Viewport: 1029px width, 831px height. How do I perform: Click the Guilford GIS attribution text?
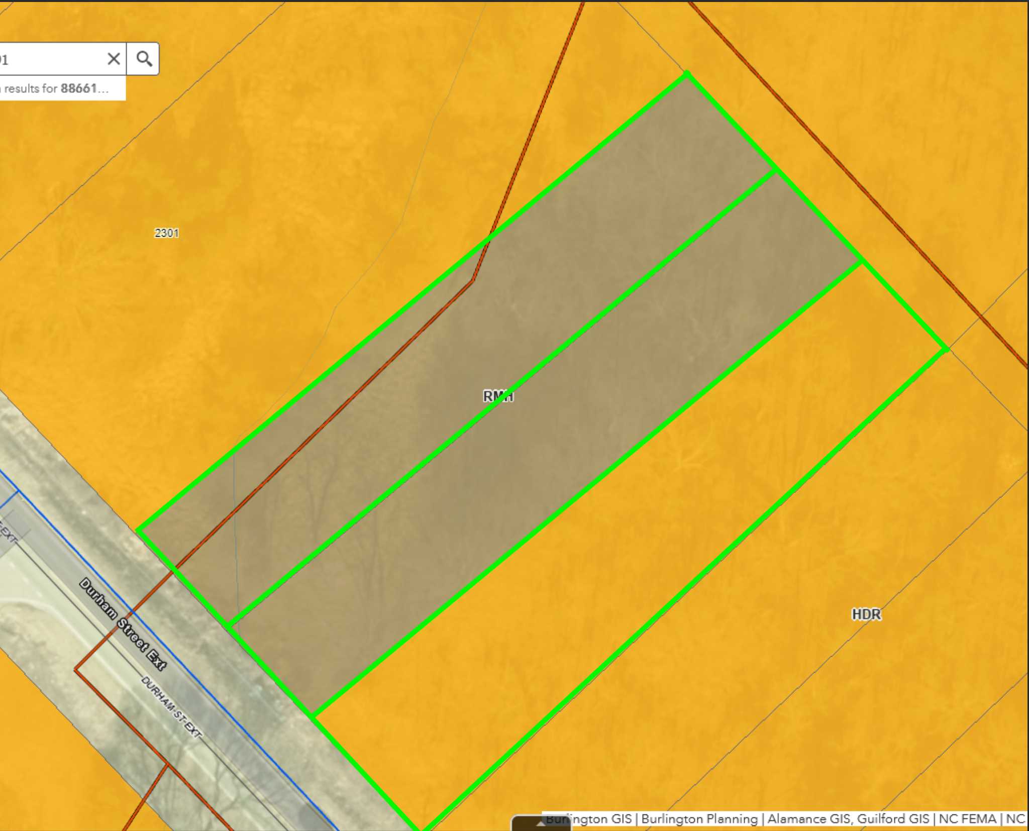coord(893,819)
